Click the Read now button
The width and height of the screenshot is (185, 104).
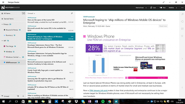click(163, 26)
